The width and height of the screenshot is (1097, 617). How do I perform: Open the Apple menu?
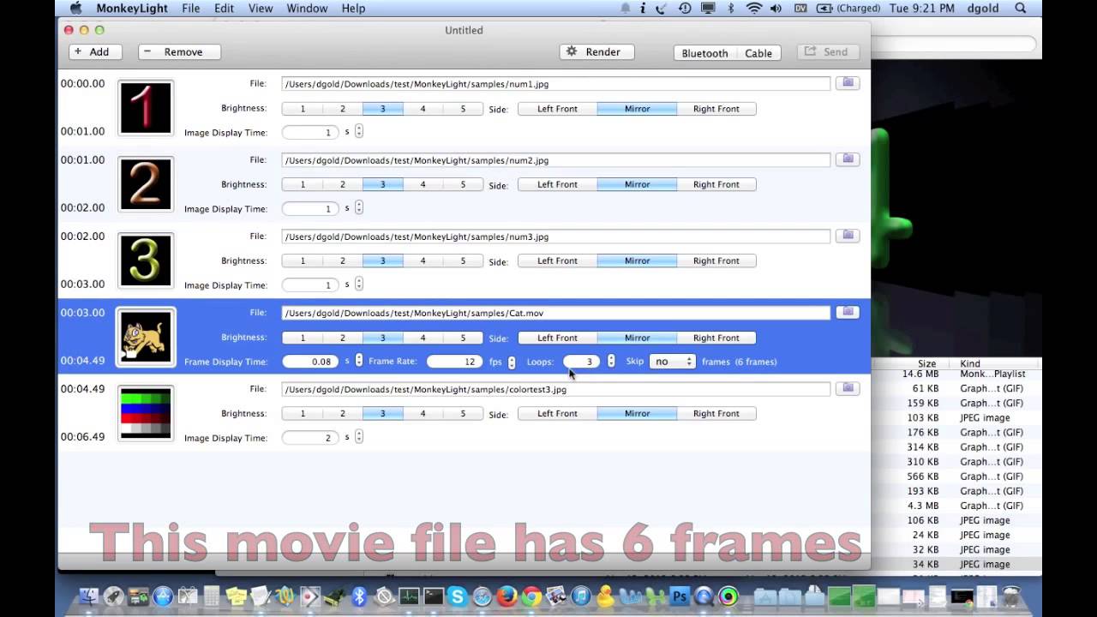(x=75, y=8)
